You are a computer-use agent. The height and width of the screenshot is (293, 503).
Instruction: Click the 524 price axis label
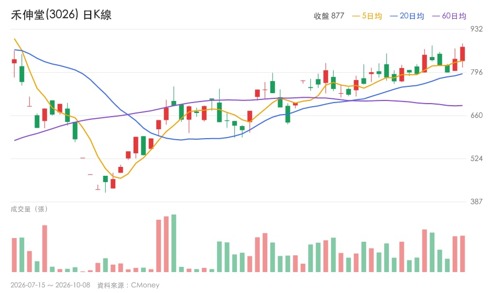[x=476, y=159]
